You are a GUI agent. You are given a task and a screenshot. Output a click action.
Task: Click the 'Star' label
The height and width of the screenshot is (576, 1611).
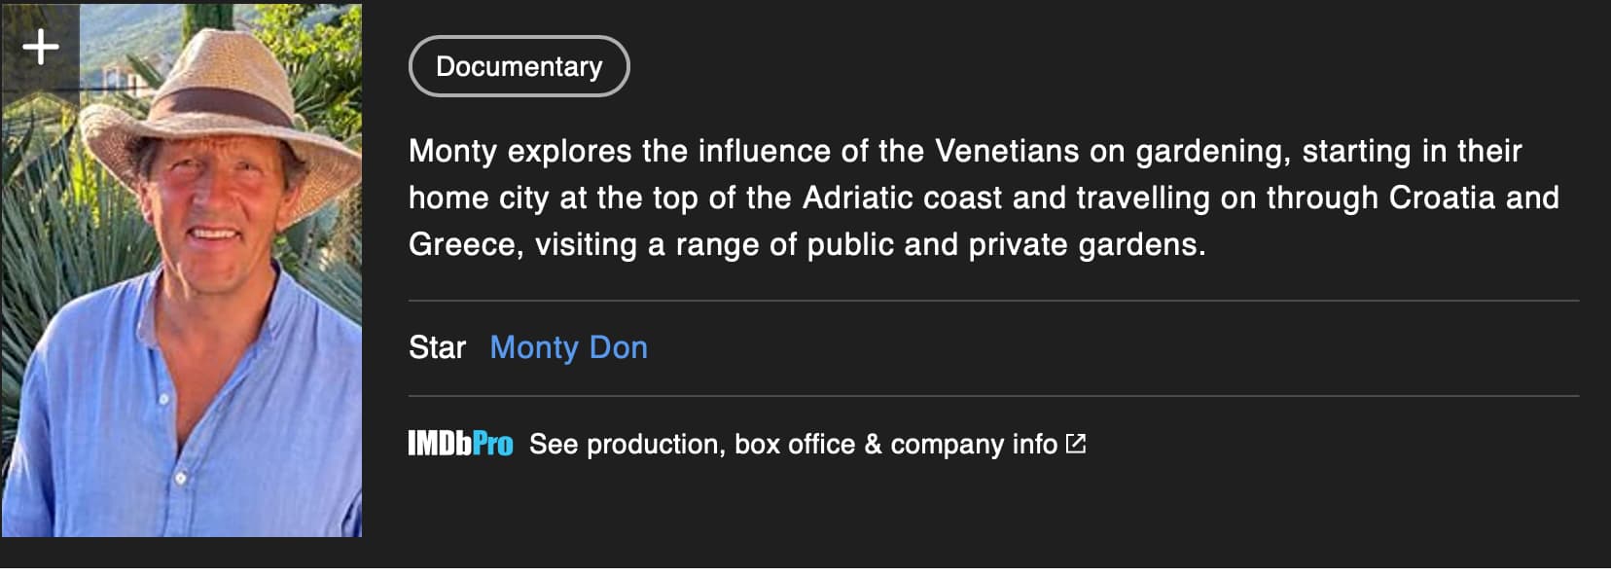[437, 347]
